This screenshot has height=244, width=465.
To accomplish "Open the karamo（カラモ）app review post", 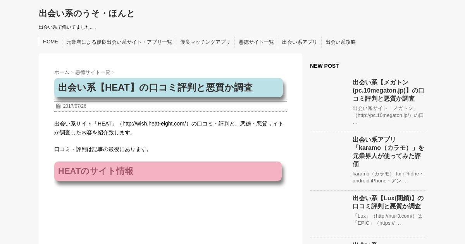I will pyautogui.click(x=388, y=151).
